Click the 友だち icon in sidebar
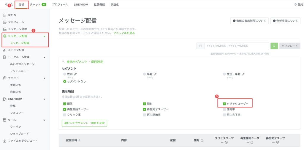304x150 pixels. 4,15
